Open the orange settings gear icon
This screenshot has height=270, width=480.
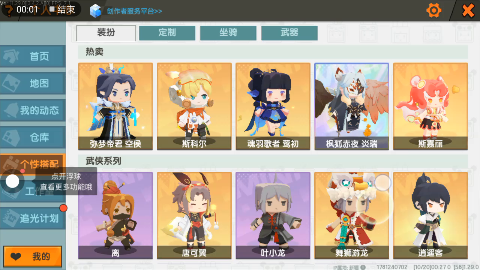(x=434, y=10)
